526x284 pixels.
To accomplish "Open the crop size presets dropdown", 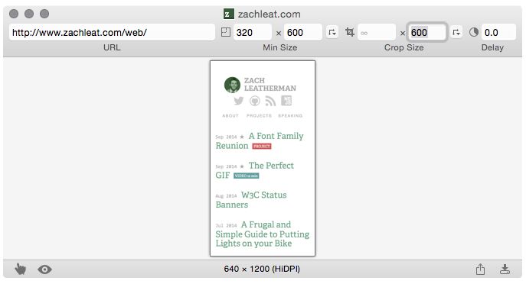I will tap(456, 32).
